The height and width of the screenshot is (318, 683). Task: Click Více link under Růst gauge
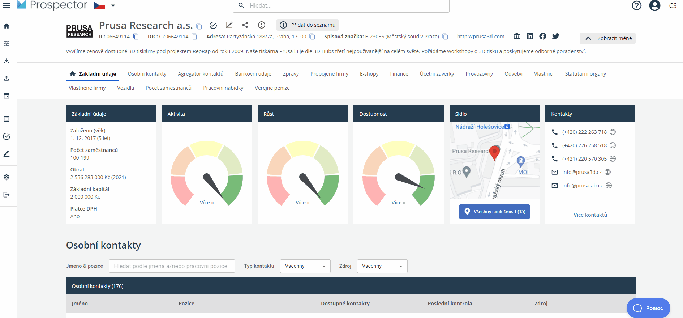tap(302, 203)
